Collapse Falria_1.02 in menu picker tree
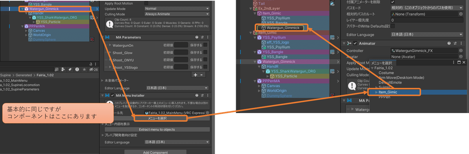The width and height of the screenshot is (469, 154). [372, 68]
